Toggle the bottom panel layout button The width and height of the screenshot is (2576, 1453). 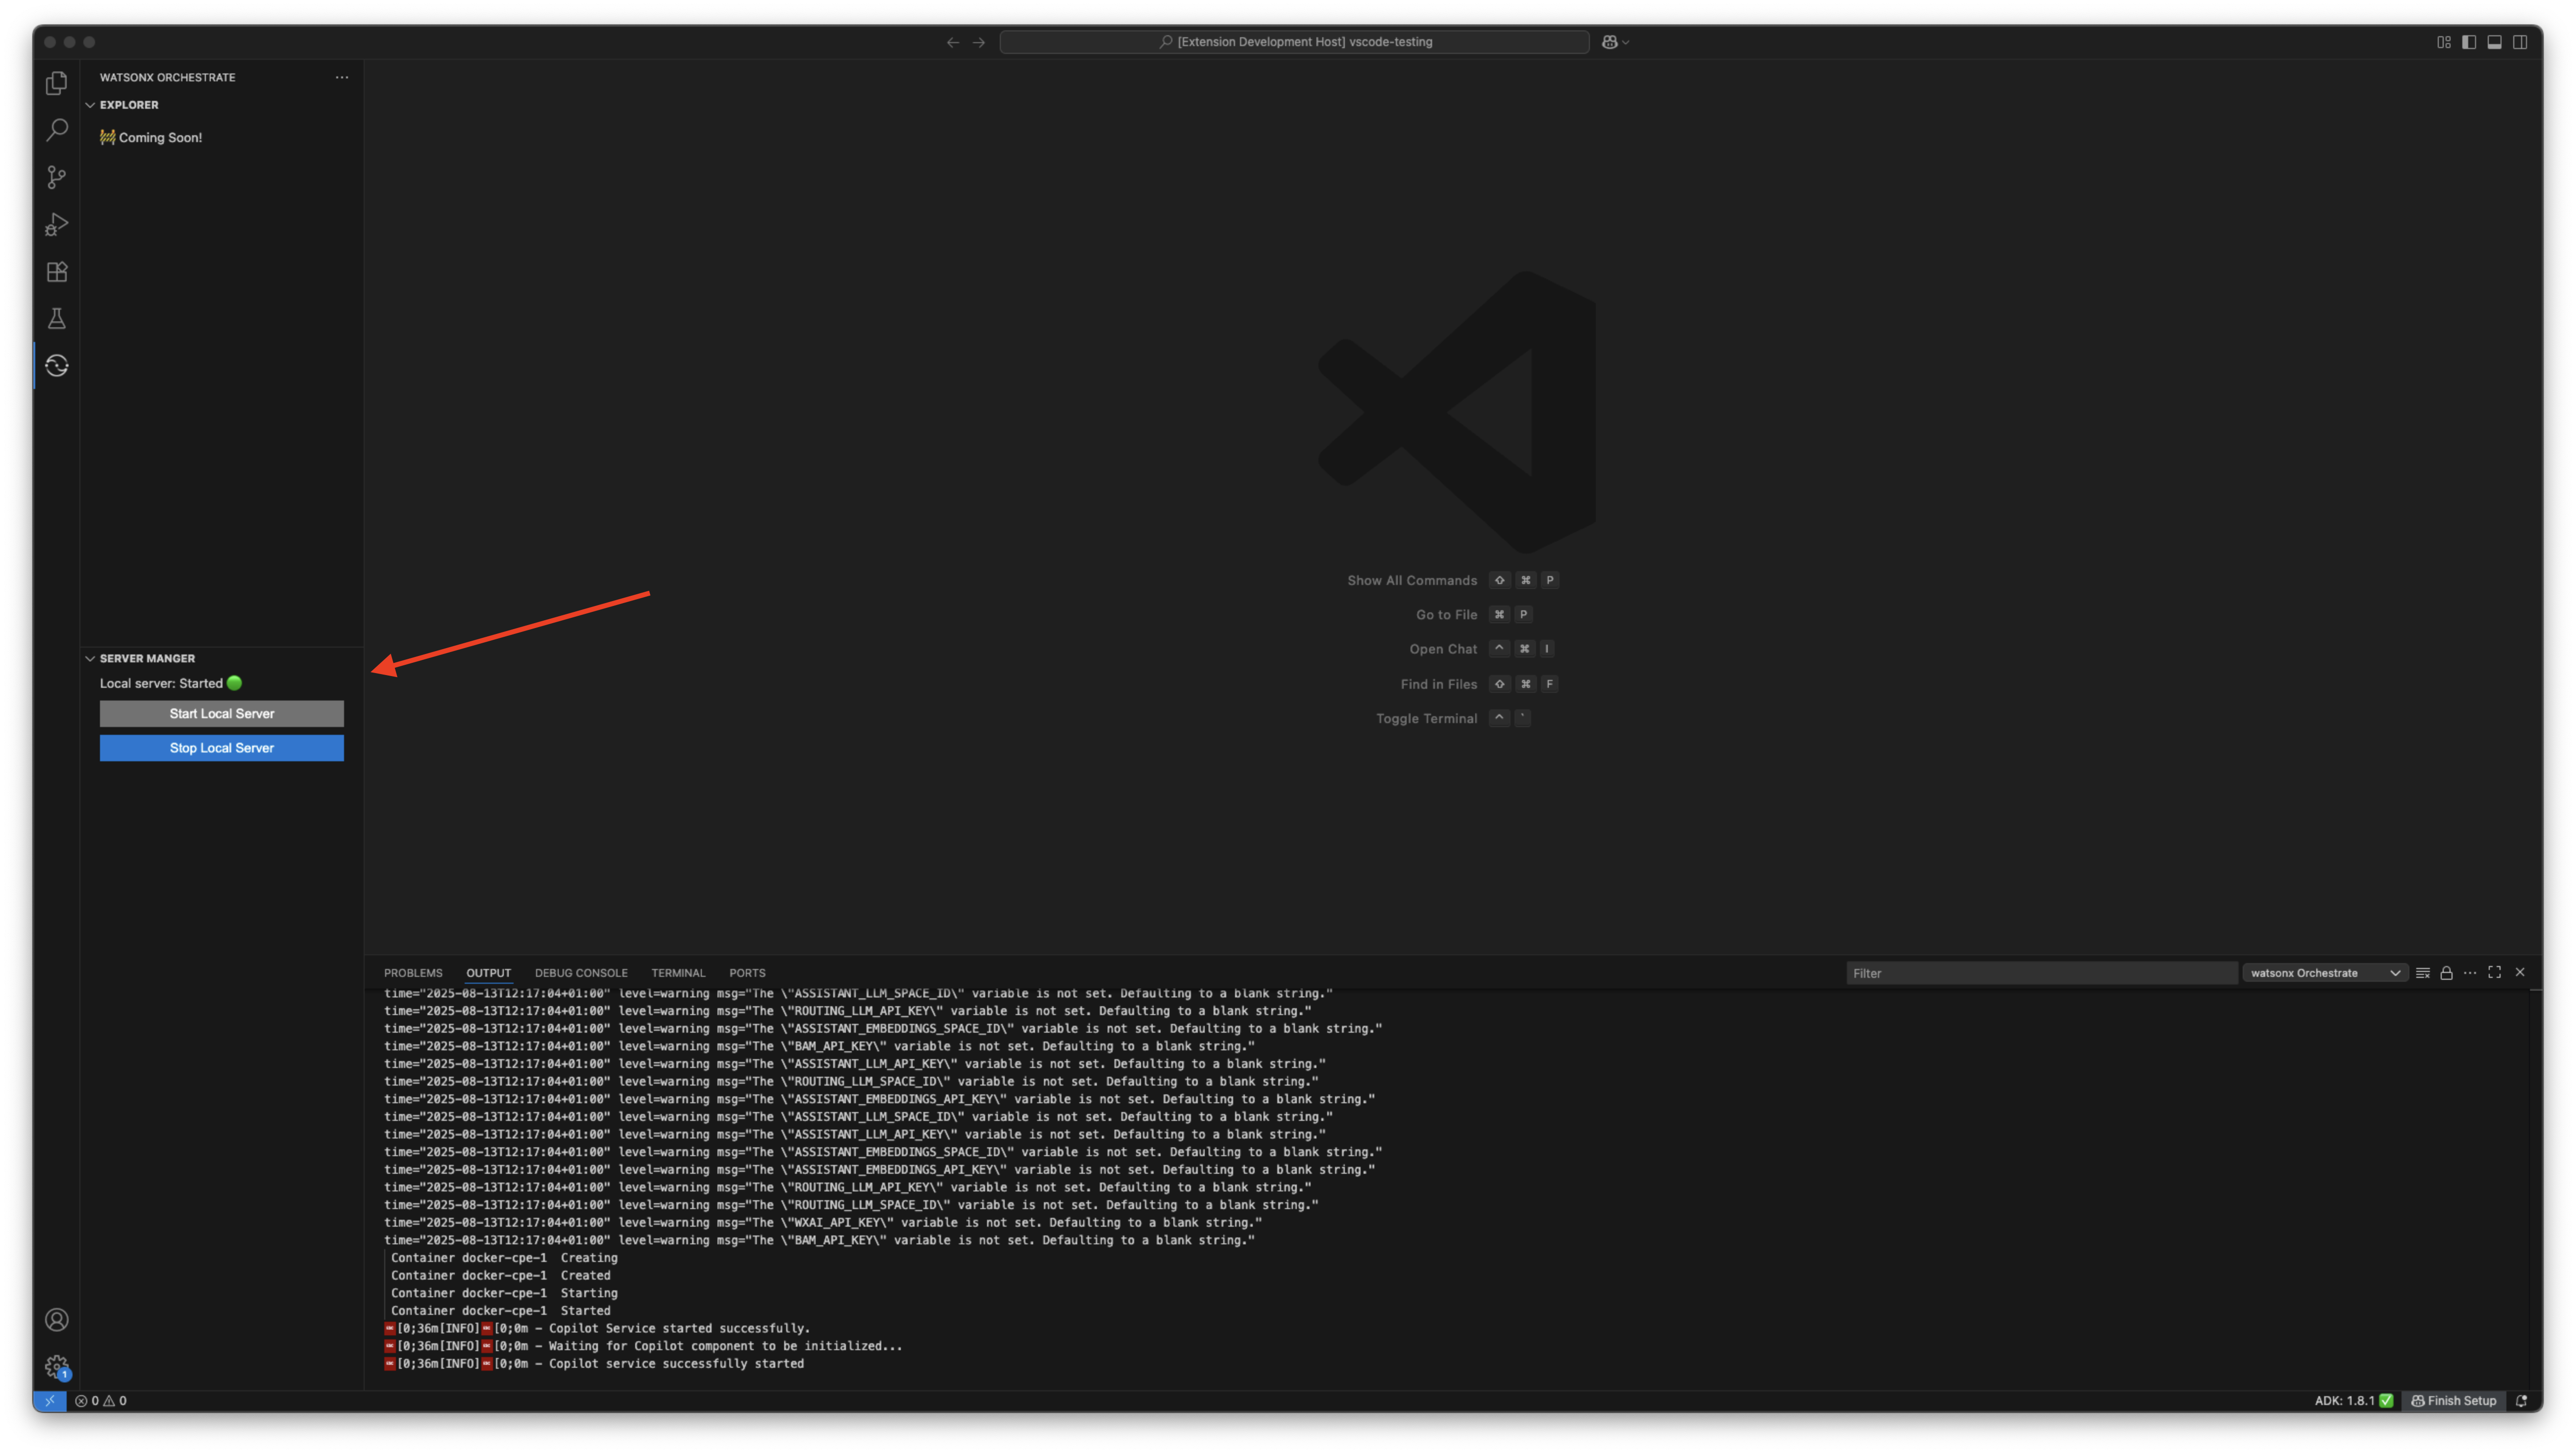click(2494, 42)
